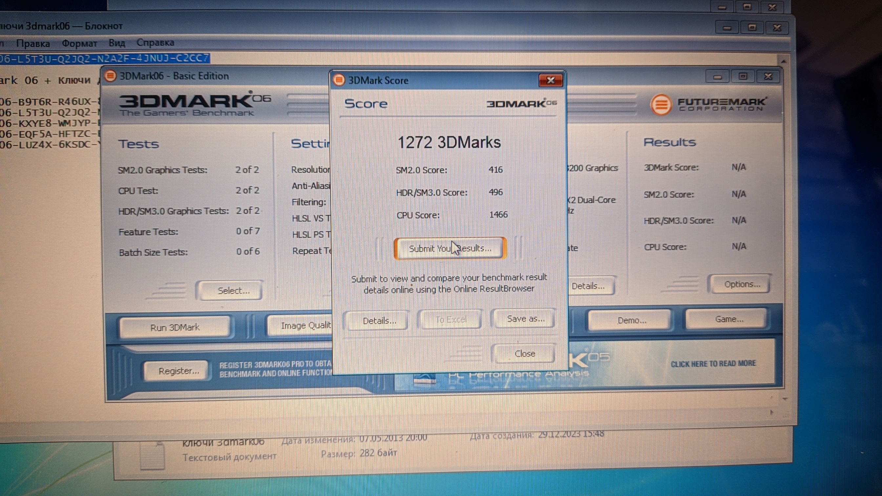The image size is (882, 496).
Task: Maximize the 3DMark06 main window
Action: pyautogui.click(x=742, y=76)
